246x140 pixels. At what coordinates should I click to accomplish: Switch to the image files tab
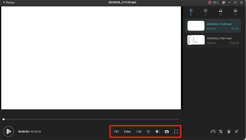[235, 12]
